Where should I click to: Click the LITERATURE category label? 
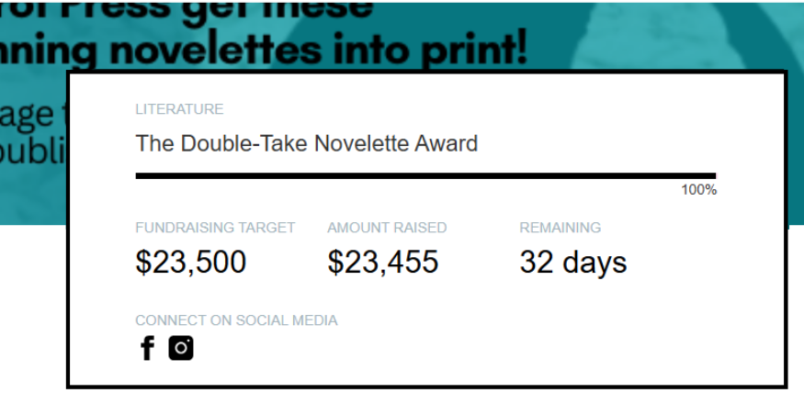(179, 109)
